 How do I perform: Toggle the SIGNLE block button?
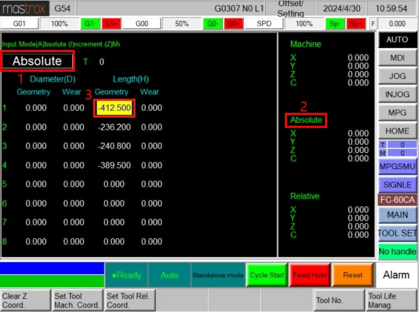[397, 185]
